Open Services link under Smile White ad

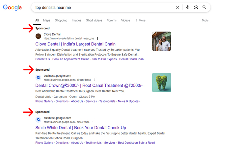coord(110,143)
